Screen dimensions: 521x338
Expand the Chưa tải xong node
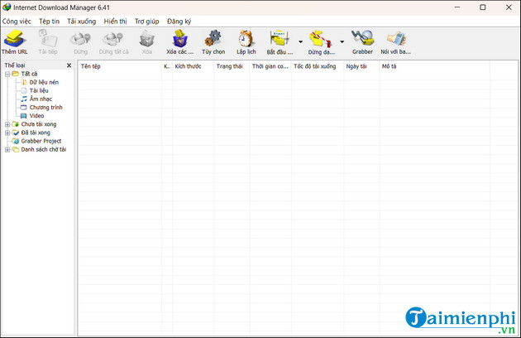point(7,124)
